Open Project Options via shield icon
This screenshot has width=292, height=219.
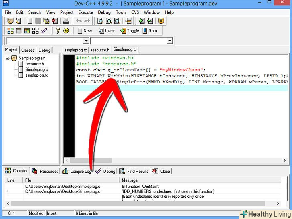161,21
